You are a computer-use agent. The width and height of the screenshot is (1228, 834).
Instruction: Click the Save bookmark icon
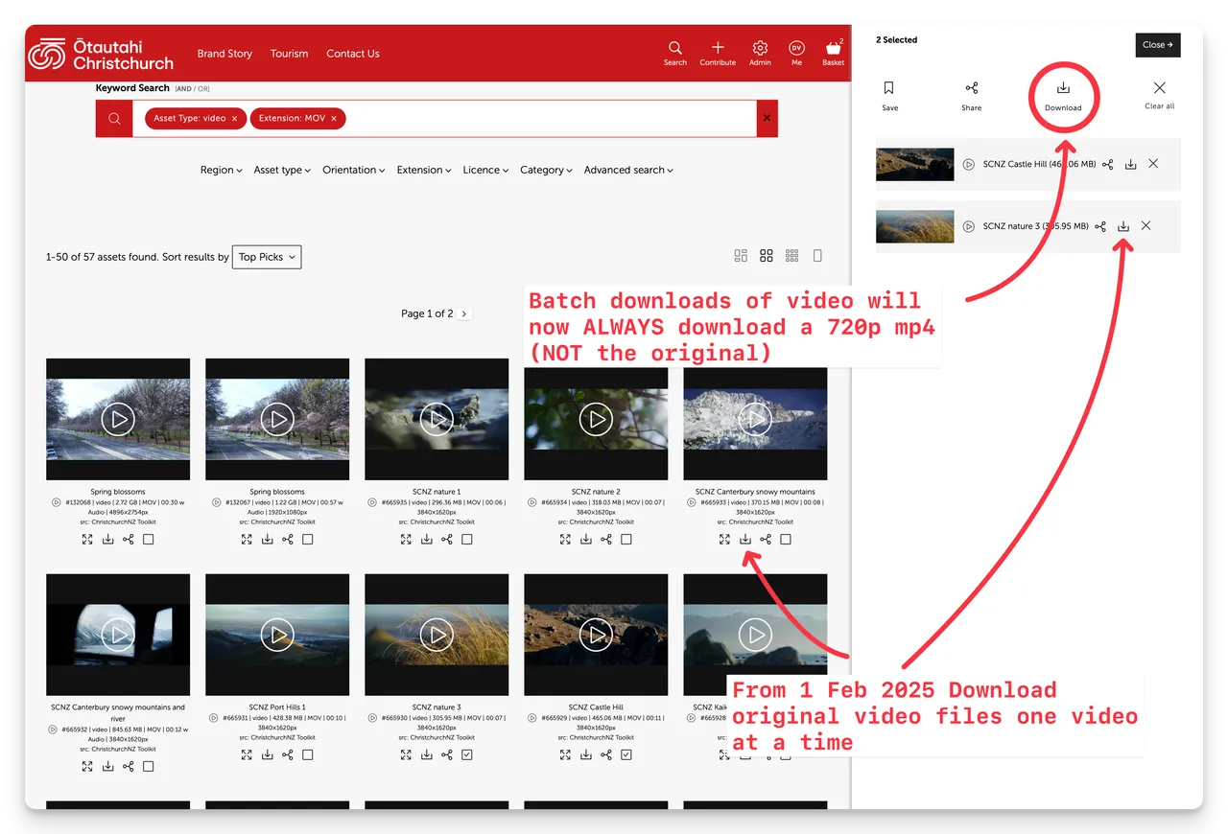889,89
